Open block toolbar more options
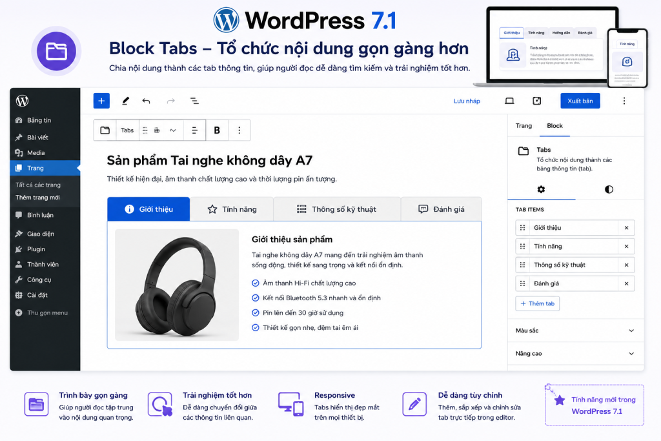 point(239,130)
